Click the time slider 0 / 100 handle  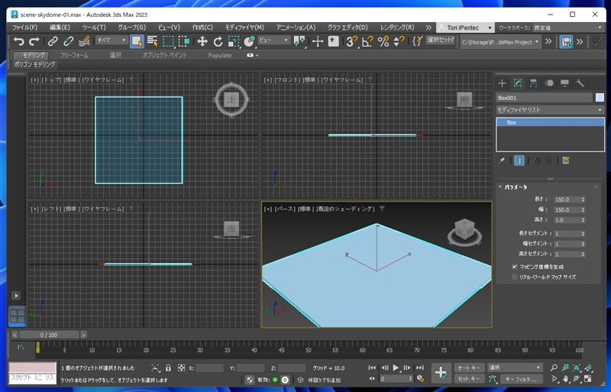[x=49, y=335]
